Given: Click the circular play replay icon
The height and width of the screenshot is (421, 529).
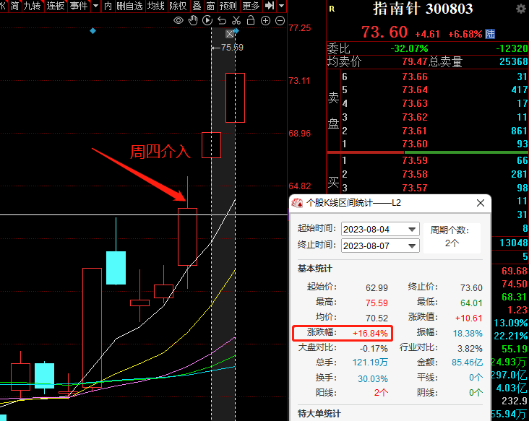Looking at the screenshot, I should [x=207, y=20].
